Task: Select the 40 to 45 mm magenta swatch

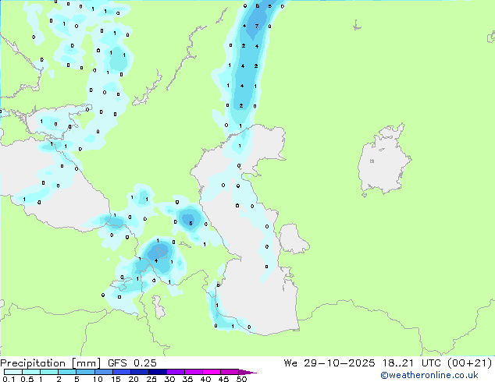Action: (x=212, y=372)
